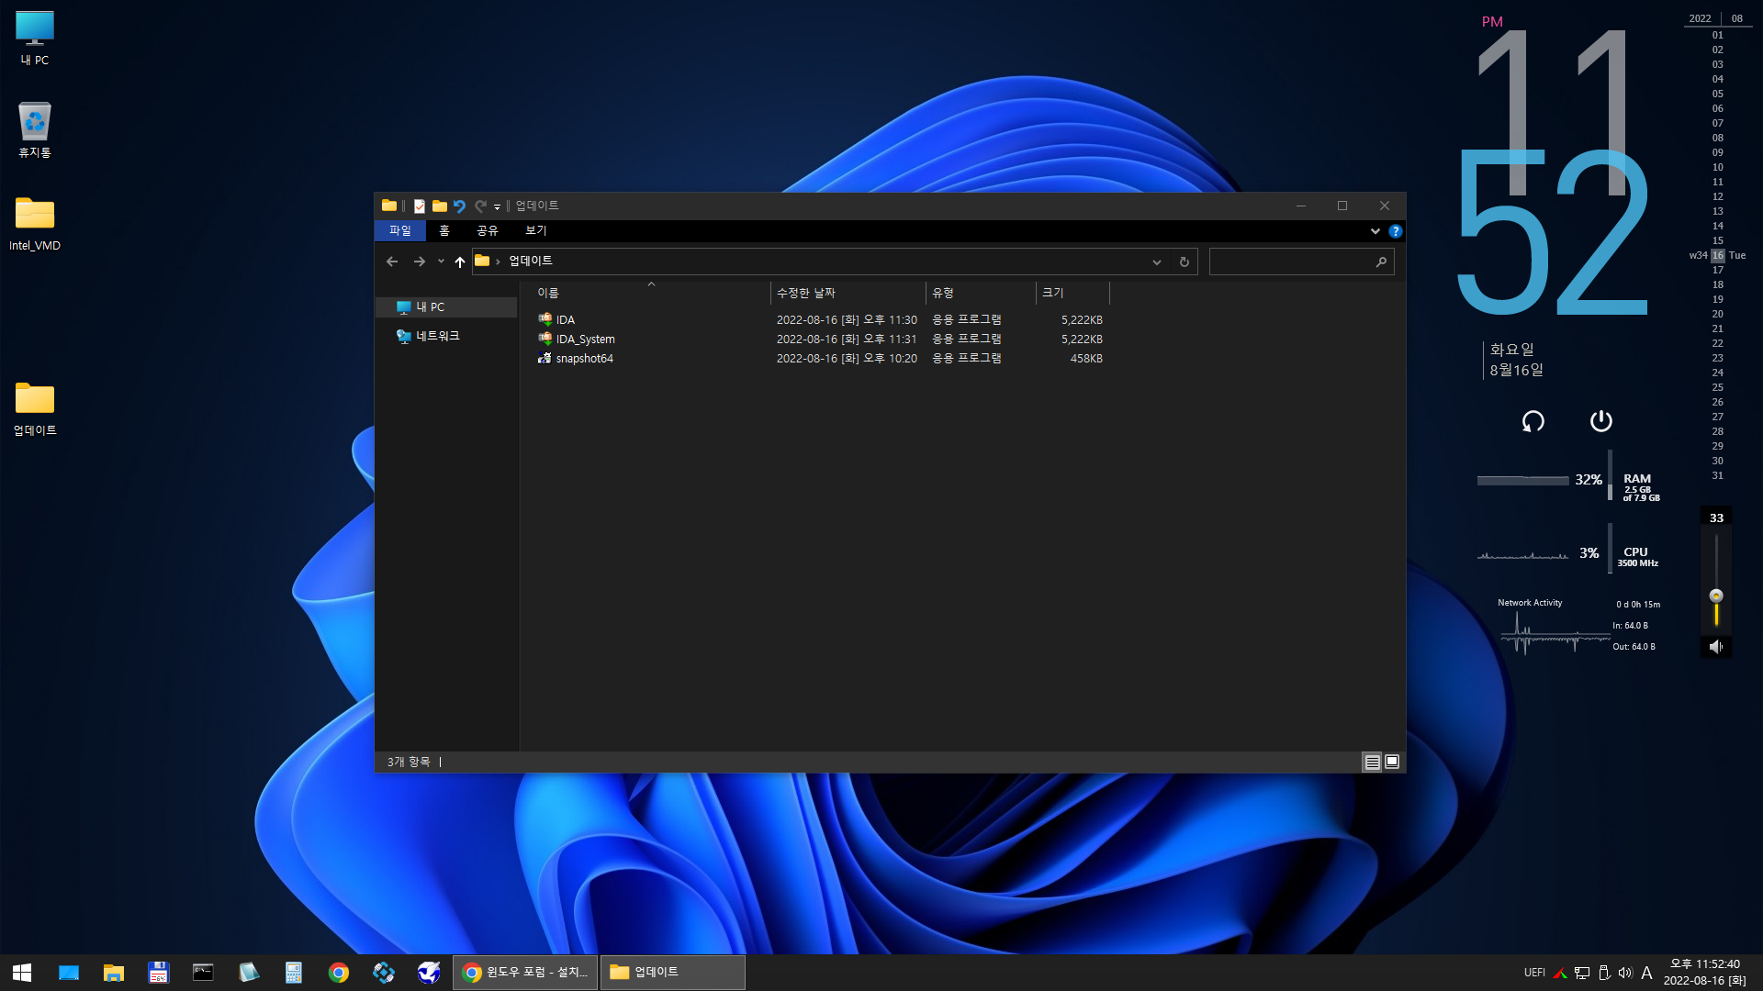Open the Customize Quick Access Toolbar dropdown
The height and width of the screenshot is (991, 1763).
pyautogui.click(x=497, y=207)
